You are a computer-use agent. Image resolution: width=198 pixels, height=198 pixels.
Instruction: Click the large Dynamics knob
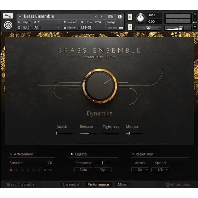click(x=100, y=86)
